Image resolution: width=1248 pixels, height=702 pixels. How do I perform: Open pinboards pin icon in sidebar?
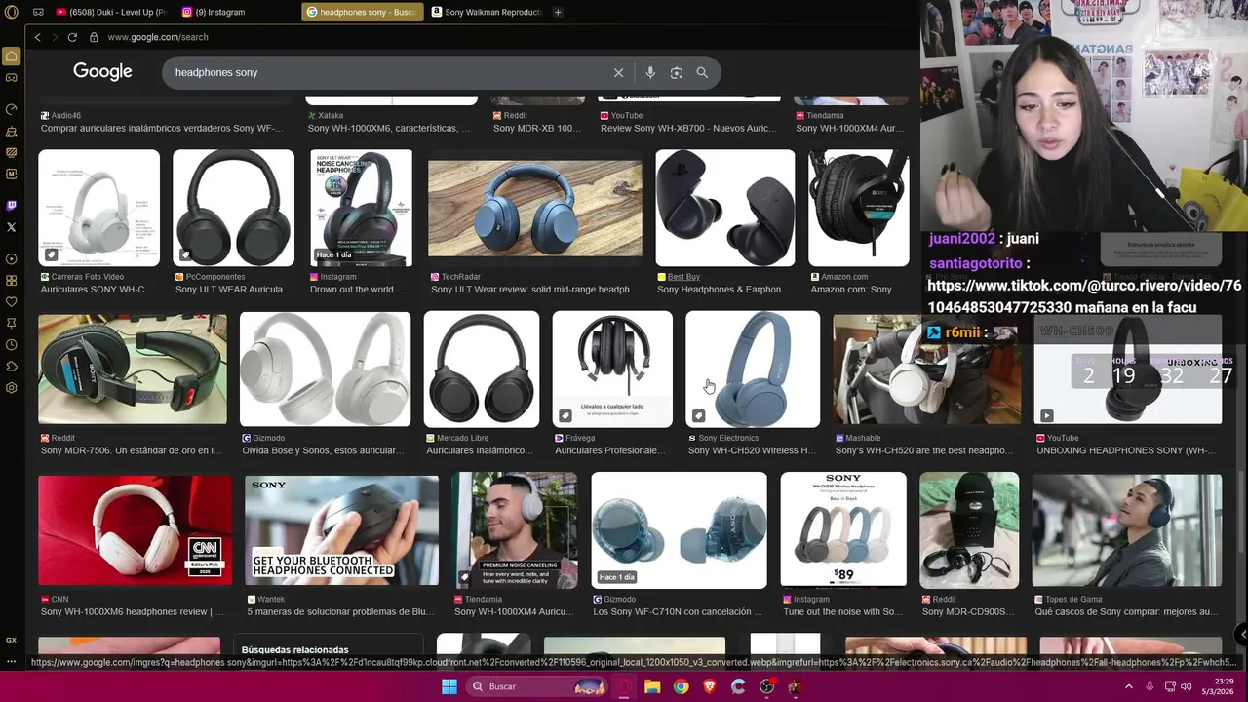click(x=12, y=324)
